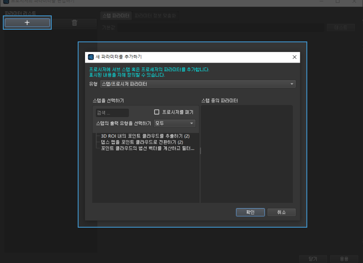Click the plus add-parameter button
The image size is (363, 263).
[x=27, y=23]
